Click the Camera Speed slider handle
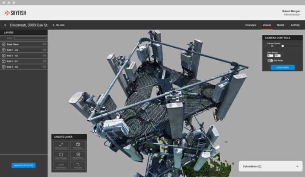Screen dimensions: 305x177 point(283,46)
